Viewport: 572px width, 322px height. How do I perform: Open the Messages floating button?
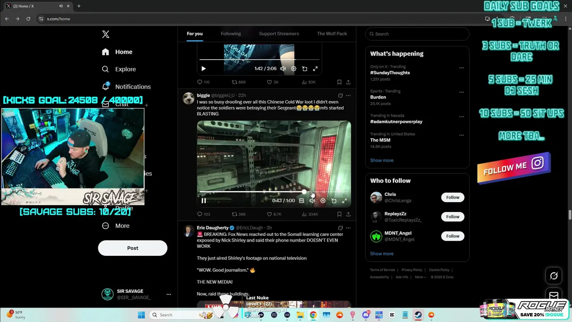[554, 296]
